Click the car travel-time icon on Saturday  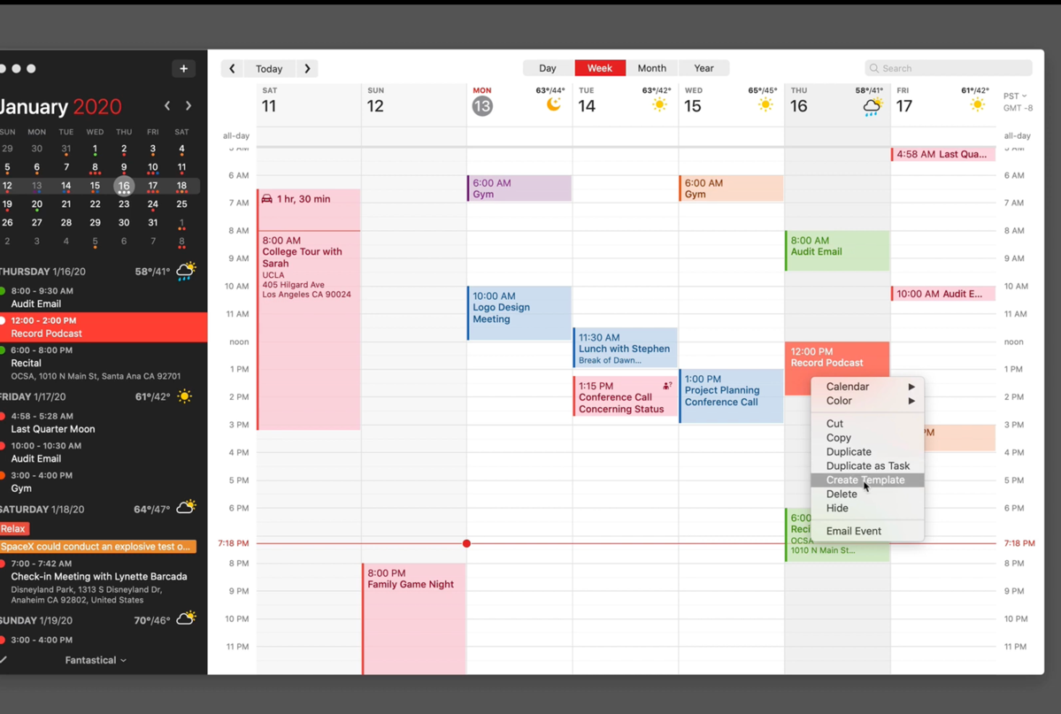[x=267, y=199]
